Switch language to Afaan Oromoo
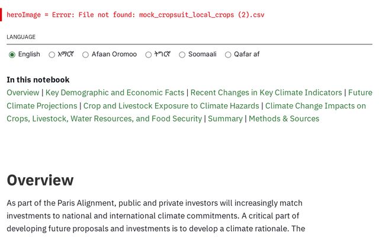This screenshot has height=237, width=379. 85,55
